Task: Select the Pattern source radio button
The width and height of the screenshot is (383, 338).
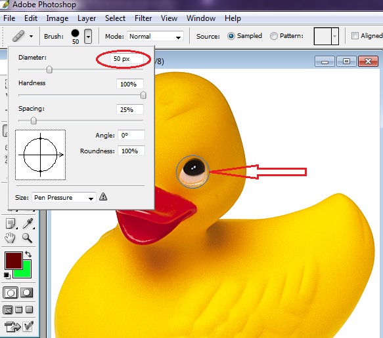Action: 274,36
